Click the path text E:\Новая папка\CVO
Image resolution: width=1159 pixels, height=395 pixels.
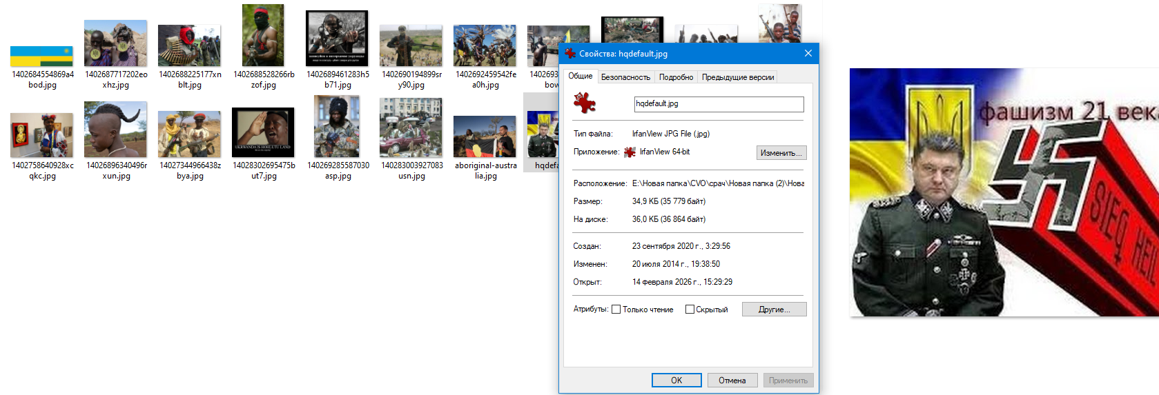718,183
